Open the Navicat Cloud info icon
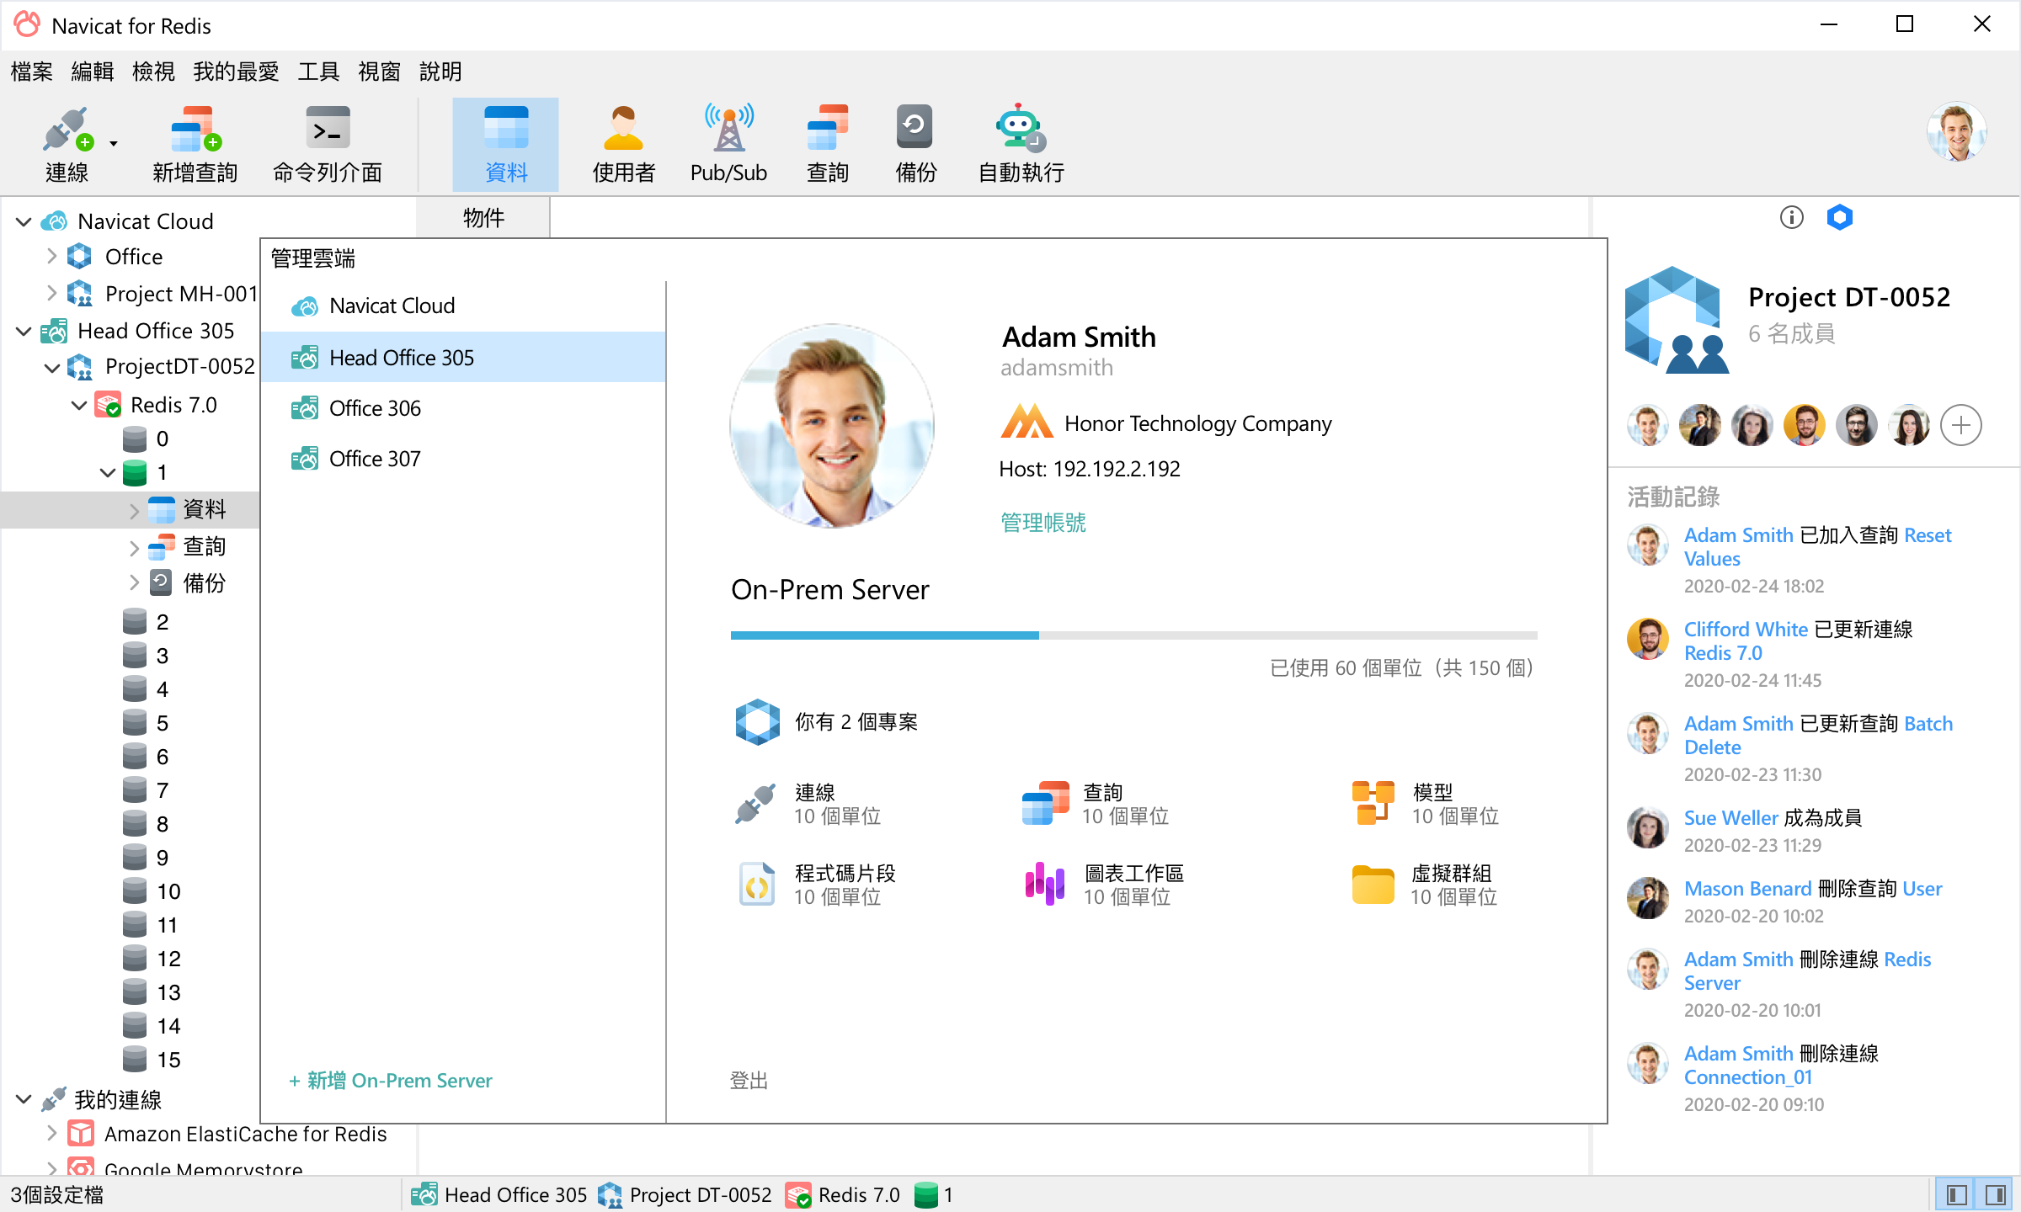Viewport: 2021px width, 1212px height. coord(1792,217)
